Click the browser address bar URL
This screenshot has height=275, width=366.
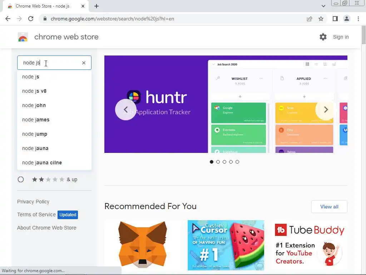coord(112,19)
